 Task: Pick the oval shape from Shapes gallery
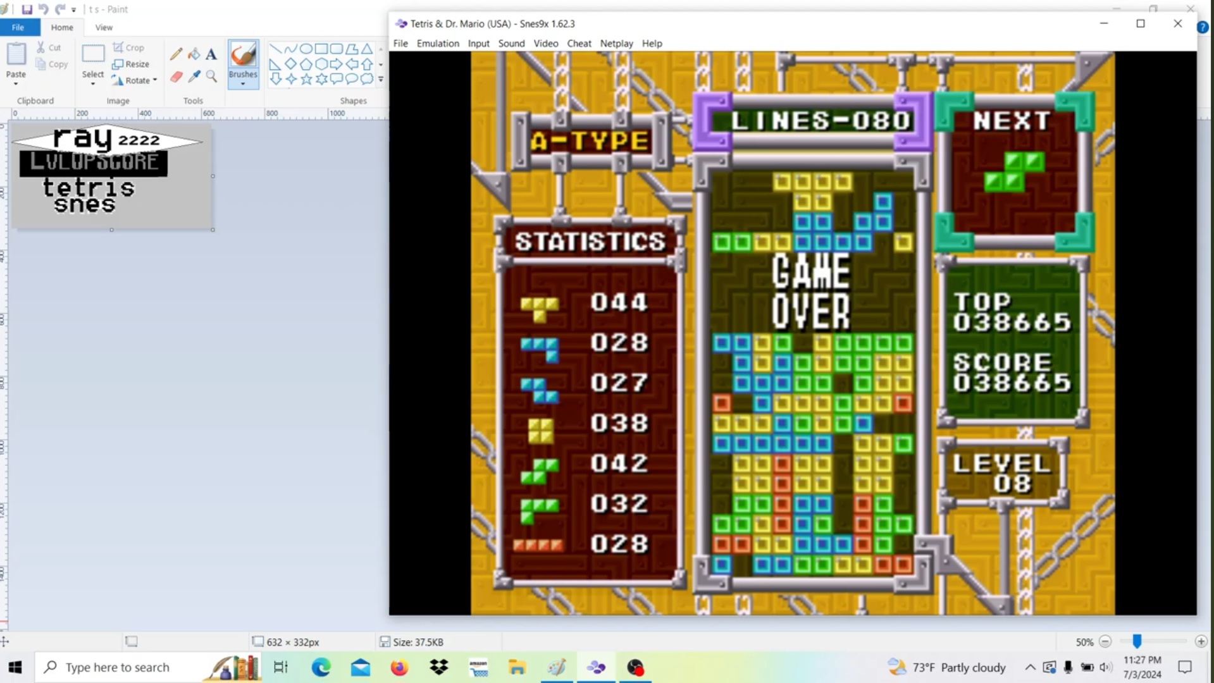306,49
